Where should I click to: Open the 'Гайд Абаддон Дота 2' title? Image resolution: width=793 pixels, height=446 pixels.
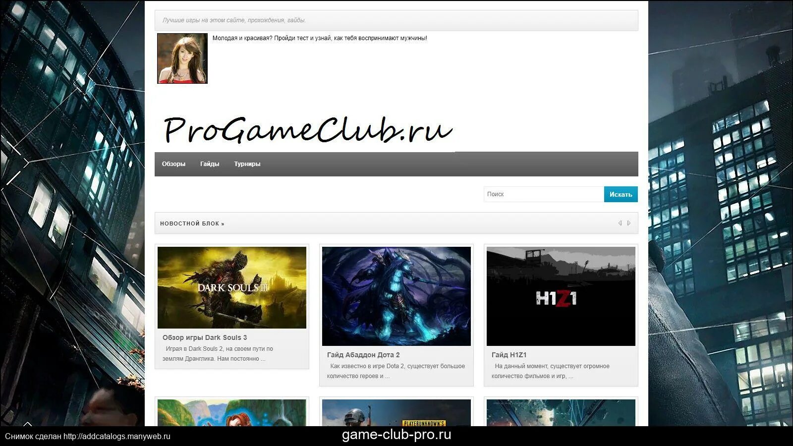[363, 355]
